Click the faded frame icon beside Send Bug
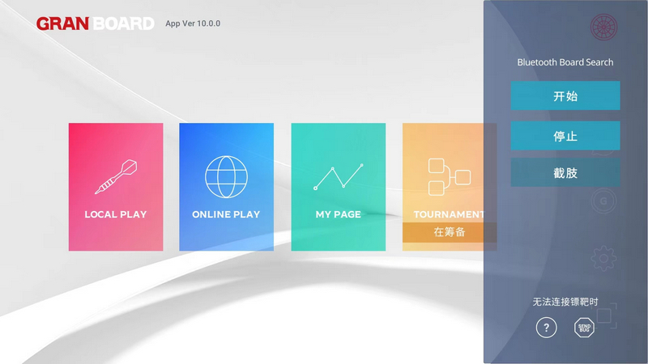 606,316
